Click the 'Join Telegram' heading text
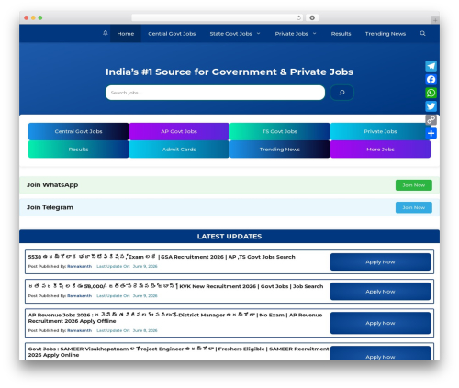Screen dimensions: 459x388 [50, 207]
